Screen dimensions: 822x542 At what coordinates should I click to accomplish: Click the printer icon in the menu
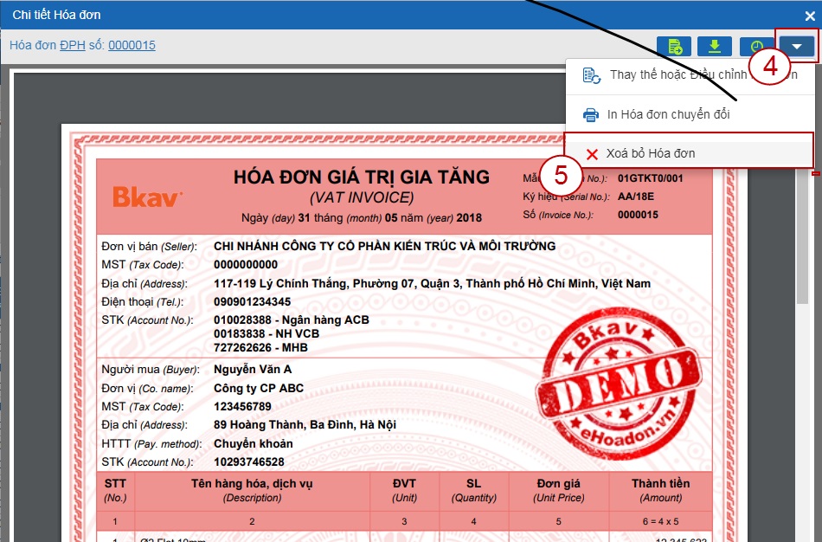[x=591, y=115]
